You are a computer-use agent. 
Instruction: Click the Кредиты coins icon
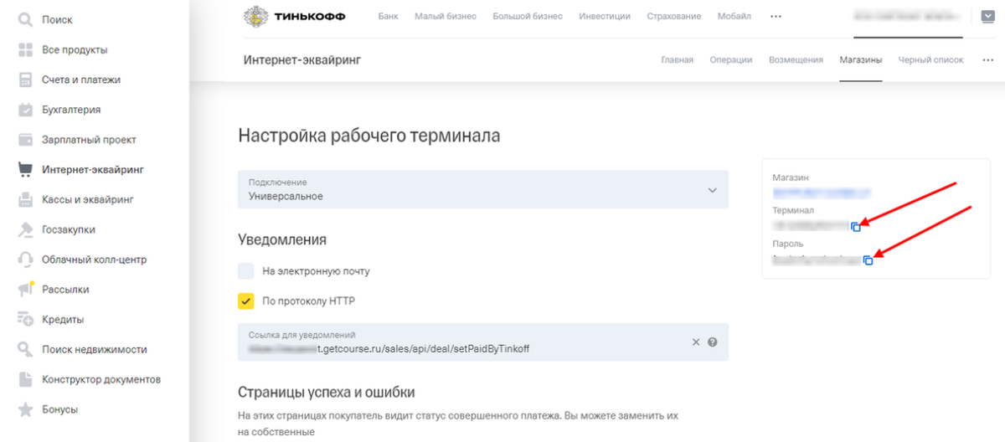(25, 319)
